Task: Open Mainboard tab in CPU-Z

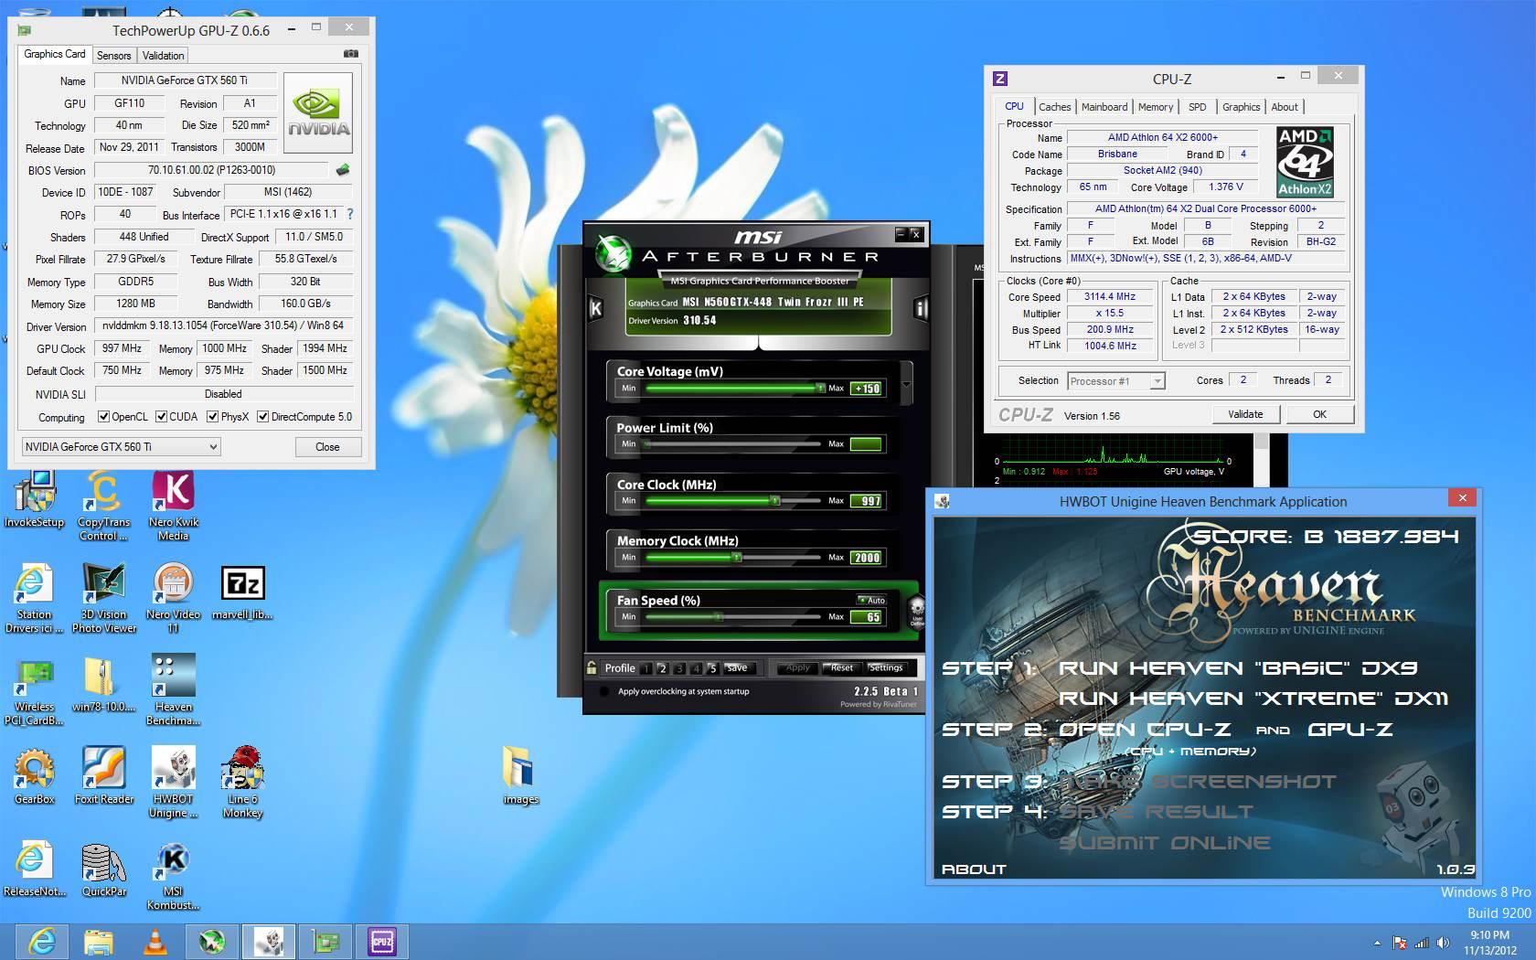Action: (x=1104, y=107)
